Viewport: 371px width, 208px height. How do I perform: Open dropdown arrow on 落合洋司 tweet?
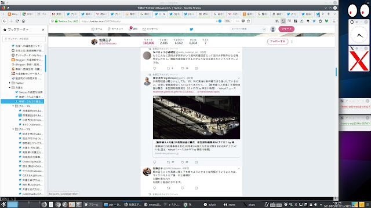pos(239,78)
